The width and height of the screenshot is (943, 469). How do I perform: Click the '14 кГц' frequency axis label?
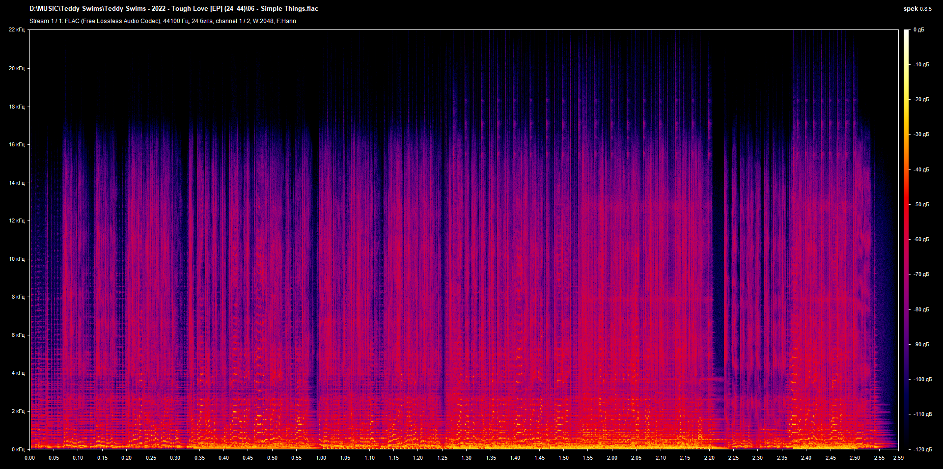point(17,183)
